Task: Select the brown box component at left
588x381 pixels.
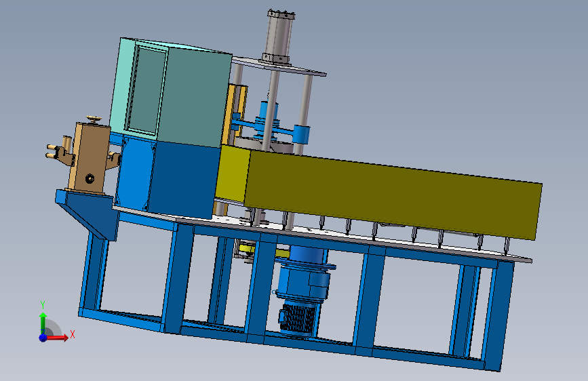Action: (90, 157)
